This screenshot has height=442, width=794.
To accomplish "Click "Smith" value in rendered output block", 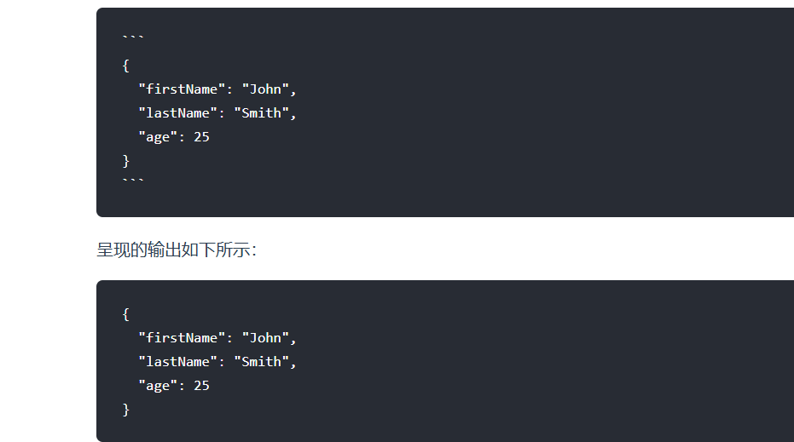I will coord(261,362).
